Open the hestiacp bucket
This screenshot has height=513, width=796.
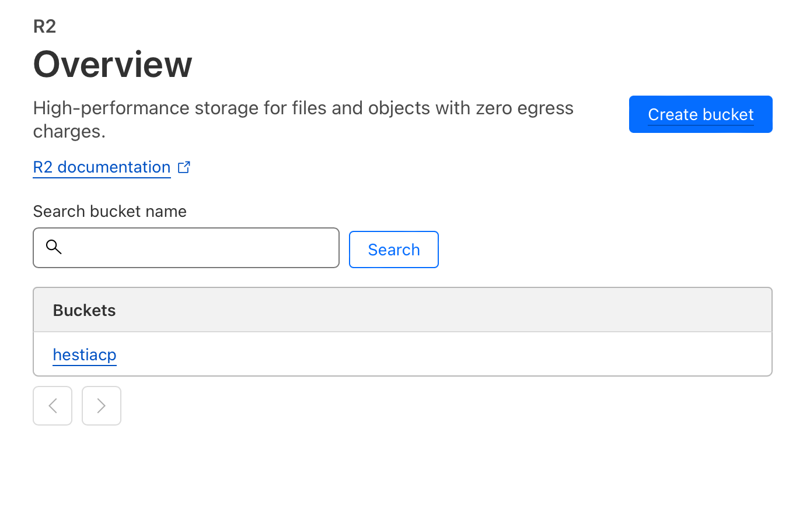click(x=85, y=354)
